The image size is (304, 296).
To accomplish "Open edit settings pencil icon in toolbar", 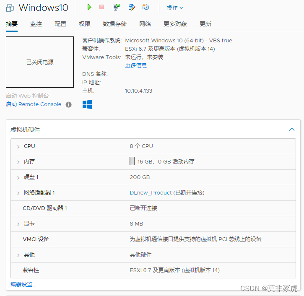I will click(x=132, y=8).
